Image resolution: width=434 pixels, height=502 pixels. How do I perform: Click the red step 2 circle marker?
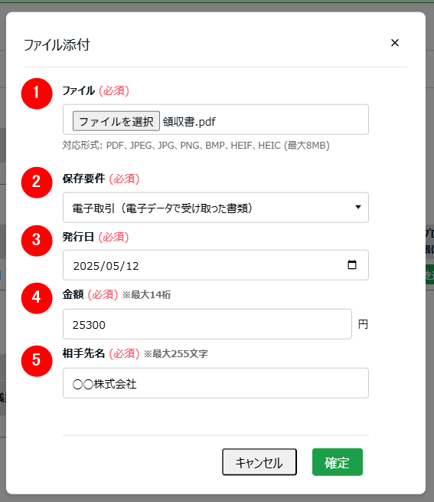click(x=37, y=182)
